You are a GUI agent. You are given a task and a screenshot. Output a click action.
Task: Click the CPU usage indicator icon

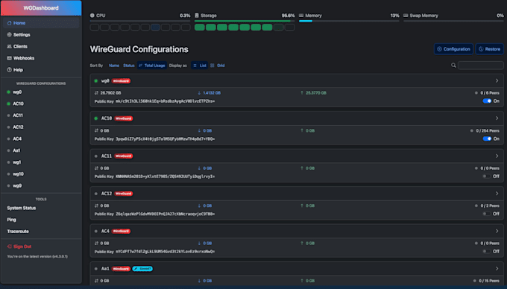(x=92, y=15)
